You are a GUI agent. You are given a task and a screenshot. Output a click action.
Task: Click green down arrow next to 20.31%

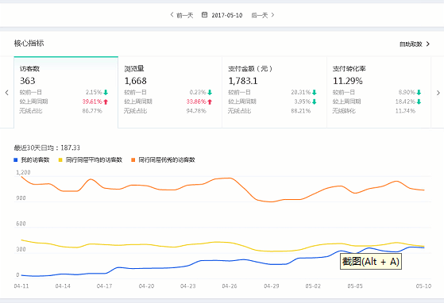314,92
